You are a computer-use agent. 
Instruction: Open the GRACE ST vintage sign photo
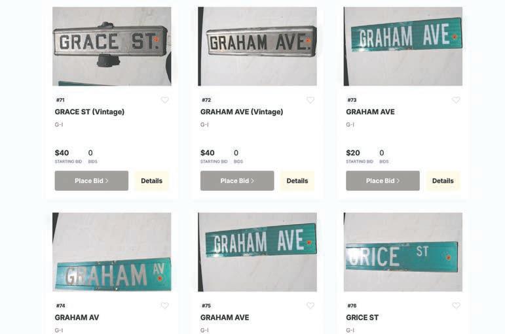click(112, 46)
